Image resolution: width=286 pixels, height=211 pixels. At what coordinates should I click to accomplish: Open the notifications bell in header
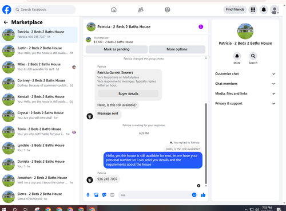coord(264,10)
